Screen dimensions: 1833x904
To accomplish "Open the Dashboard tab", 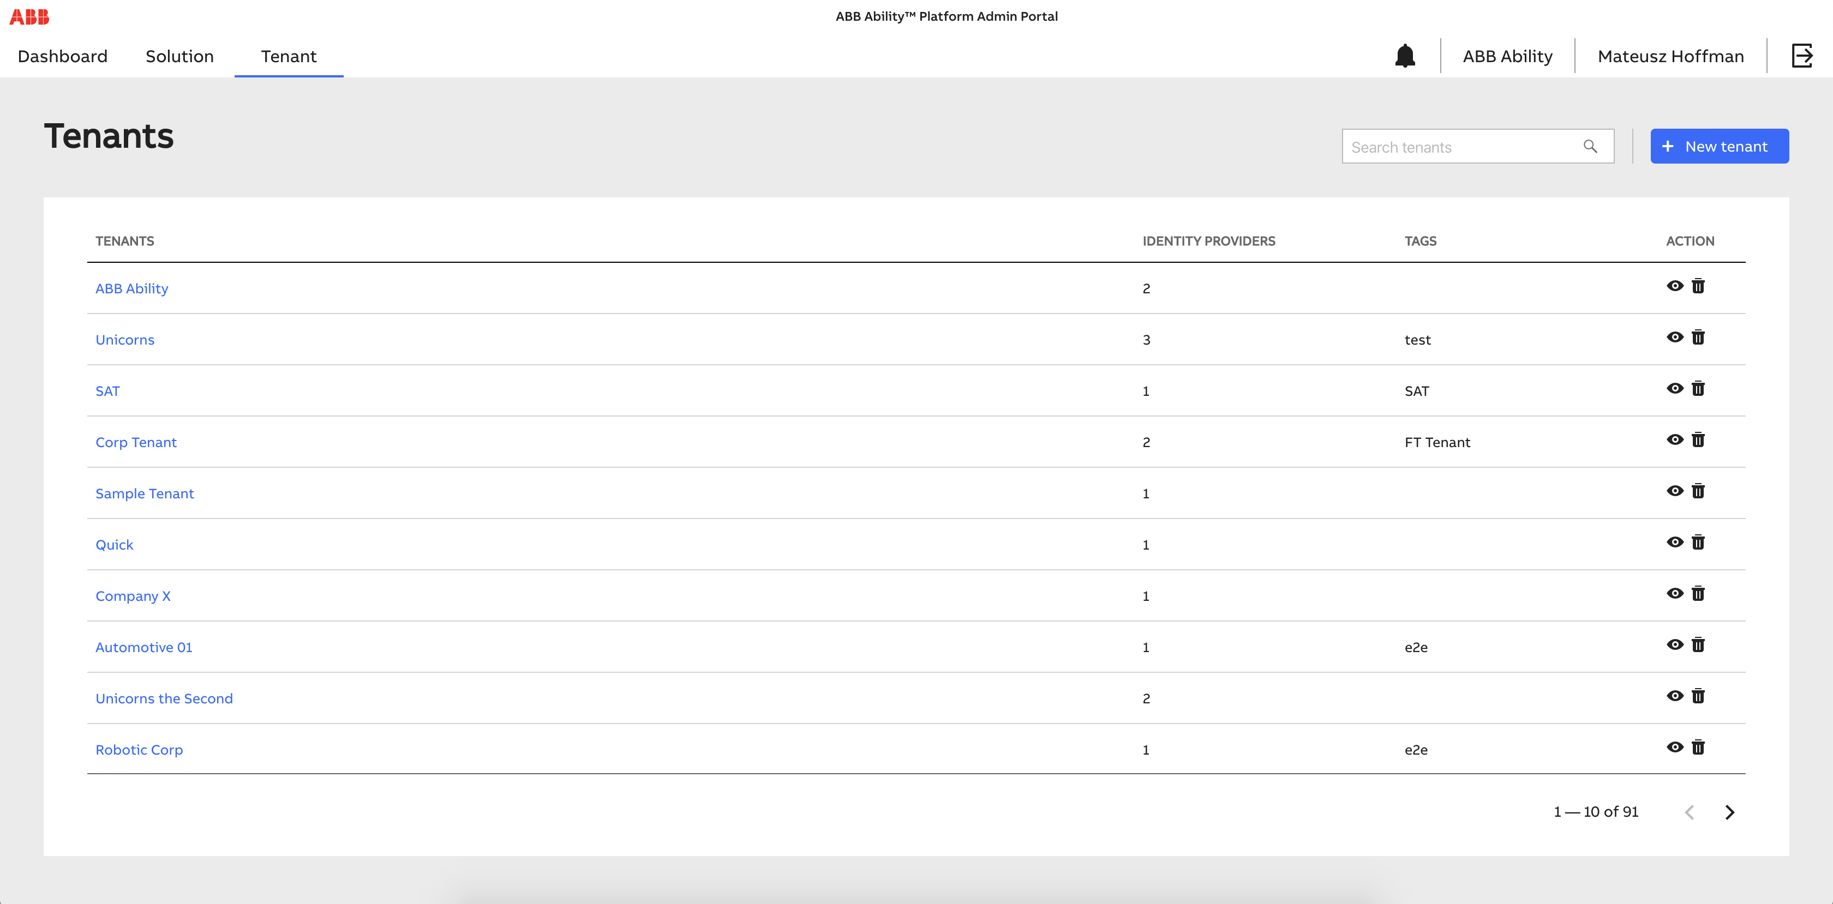I will [63, 56].
